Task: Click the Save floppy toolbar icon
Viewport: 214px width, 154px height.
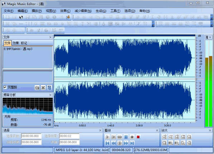Action: (x=28, y=17)
